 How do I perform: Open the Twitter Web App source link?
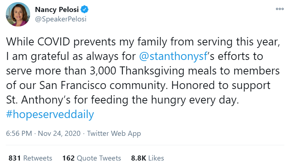pos(114,133)
